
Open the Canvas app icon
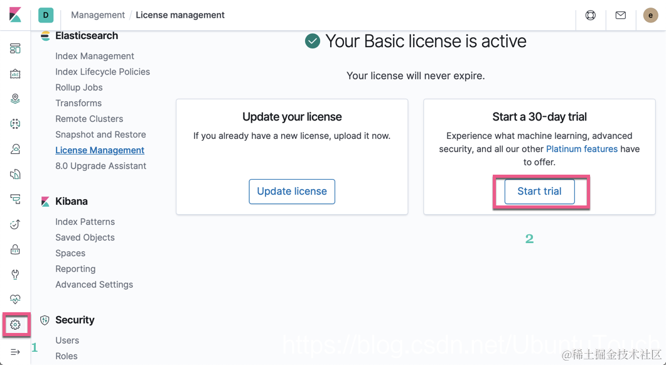coord(15,74)
